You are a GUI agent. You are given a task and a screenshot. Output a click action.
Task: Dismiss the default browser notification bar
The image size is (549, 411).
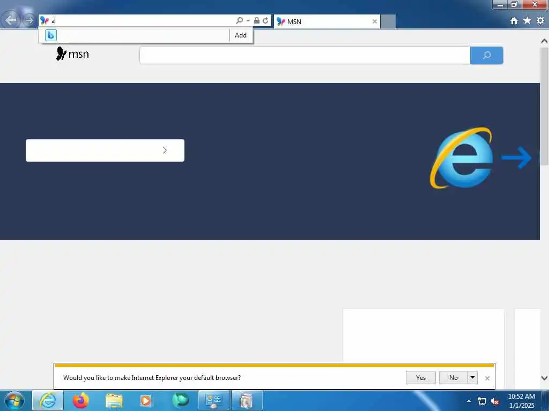pos(487,378)
